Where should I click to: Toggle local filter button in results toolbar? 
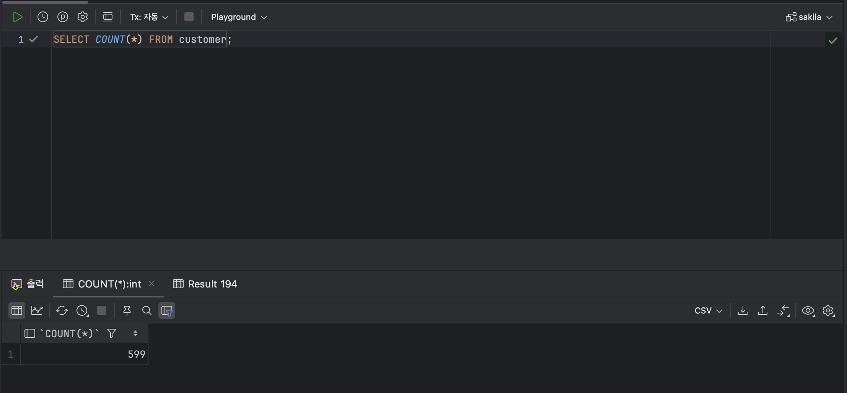coord(167,310)
